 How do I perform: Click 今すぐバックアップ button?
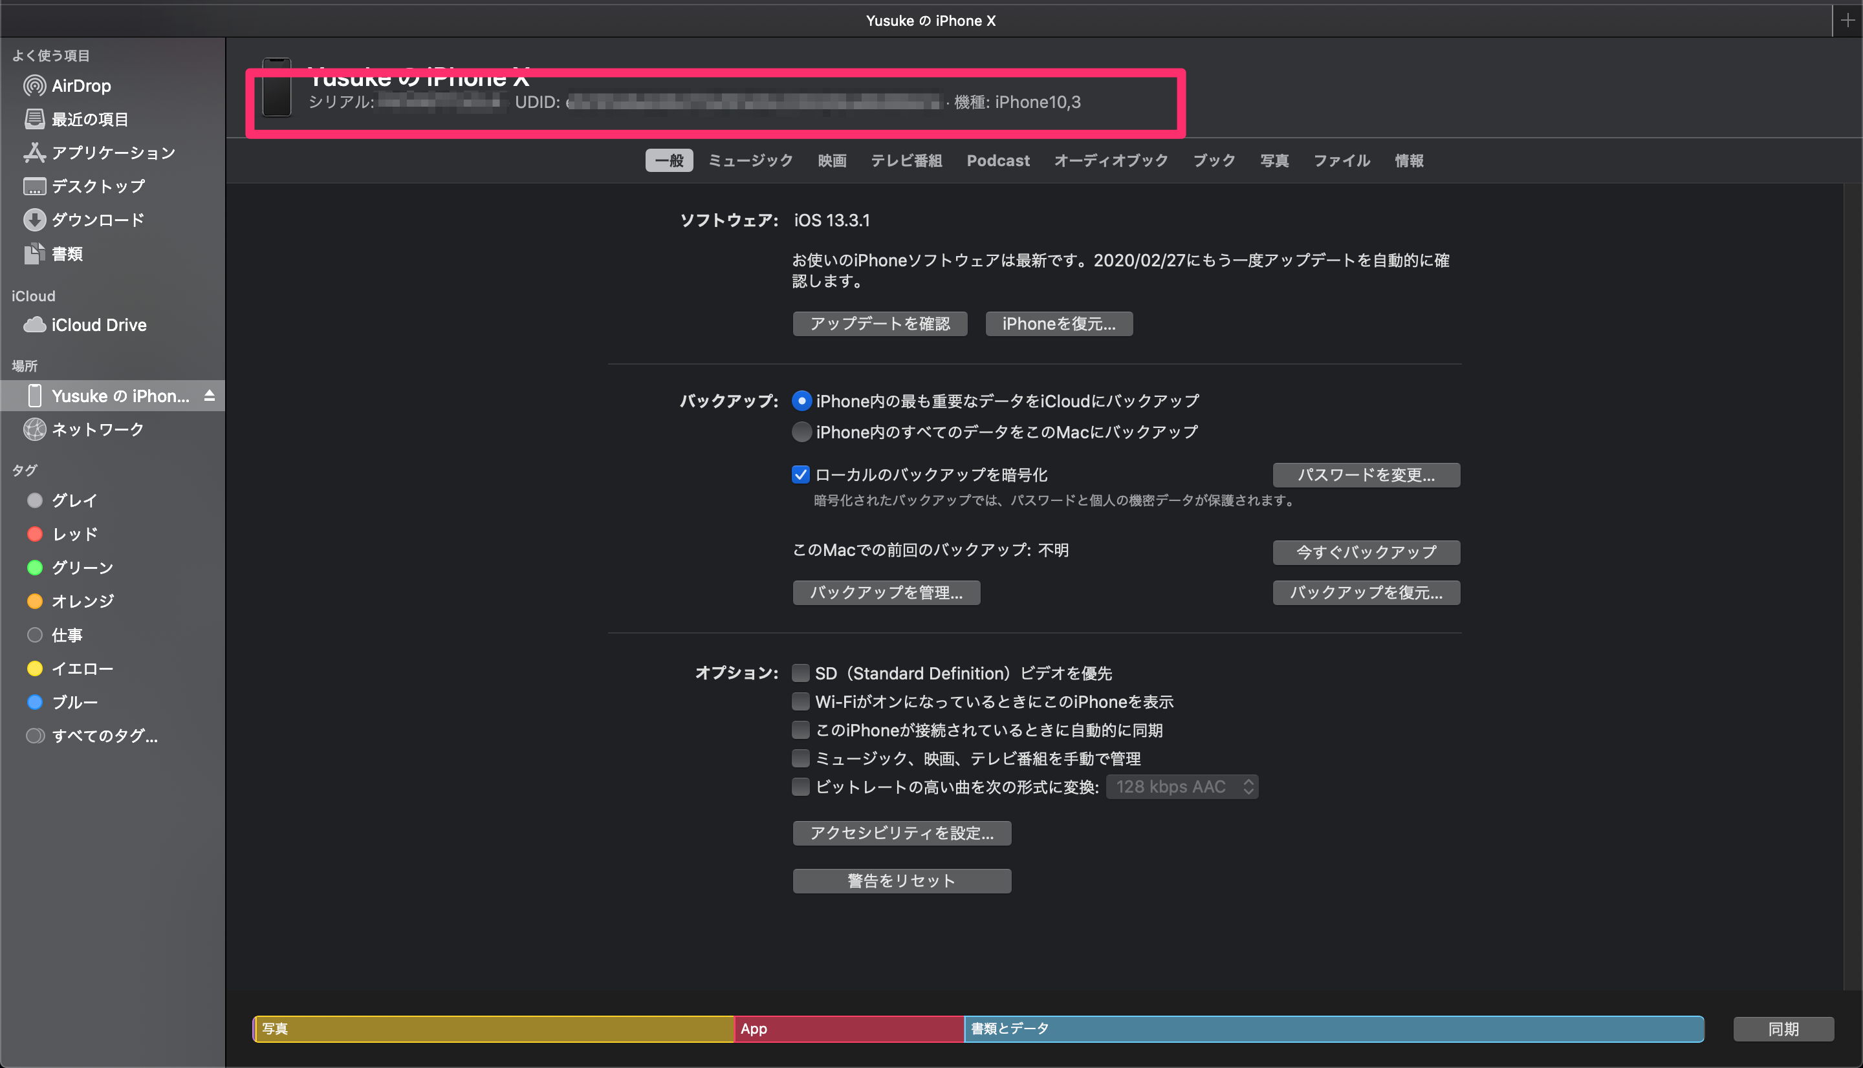tap(1366, 552)
